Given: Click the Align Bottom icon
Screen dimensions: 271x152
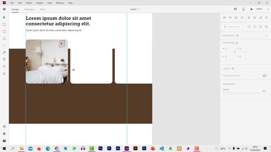Looking at the screenshot, I should point(236,17).
